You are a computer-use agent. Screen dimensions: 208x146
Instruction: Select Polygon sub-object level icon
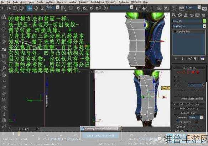click(x=193, y=72)
